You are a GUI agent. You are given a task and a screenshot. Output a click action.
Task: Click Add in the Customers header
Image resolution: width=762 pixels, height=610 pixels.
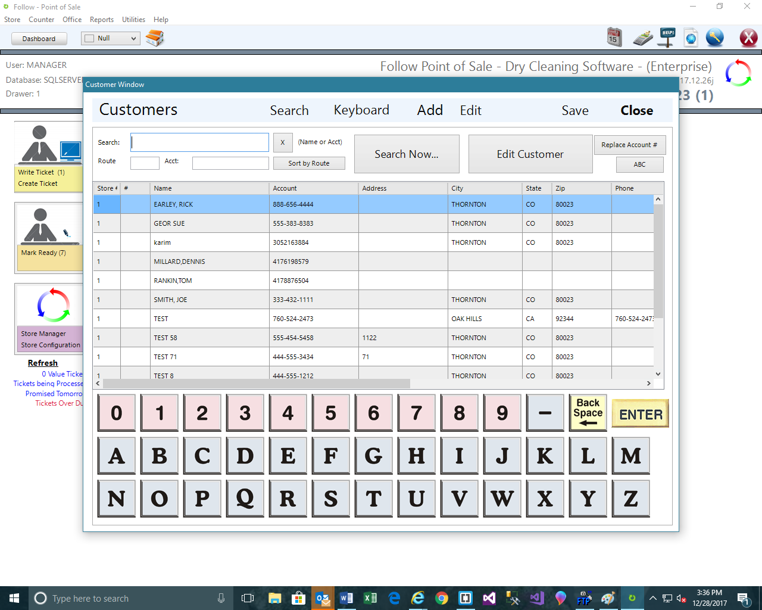tap(430, 110)
